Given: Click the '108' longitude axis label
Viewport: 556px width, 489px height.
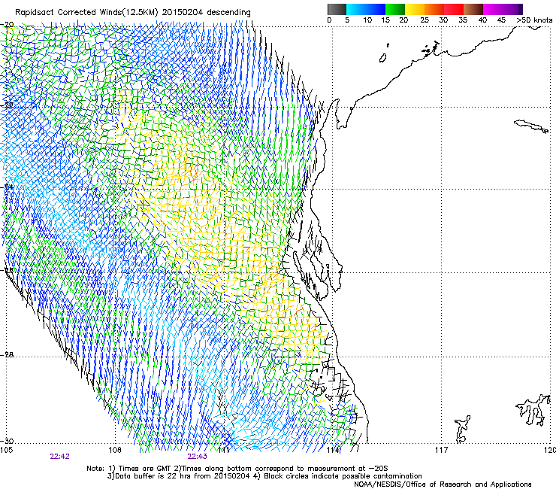Looking at the screenshot, I should pyautogui.click(x=115, y=450).
